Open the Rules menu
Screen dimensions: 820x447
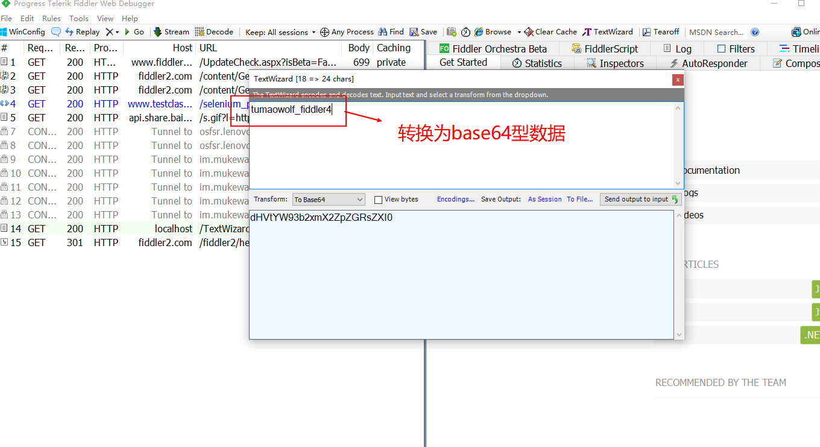[x=51, y=18]
